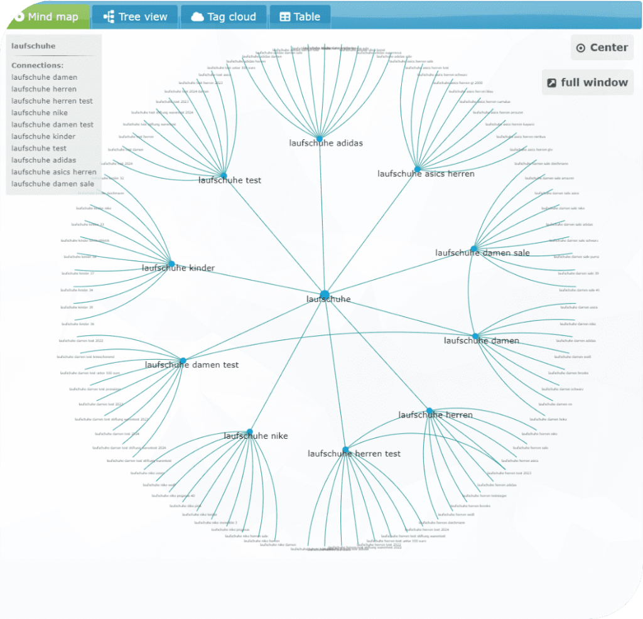The image size is (643, 619).
Task: Click 'laufschuhe damen' in Connections list
Action: [44, 77]
